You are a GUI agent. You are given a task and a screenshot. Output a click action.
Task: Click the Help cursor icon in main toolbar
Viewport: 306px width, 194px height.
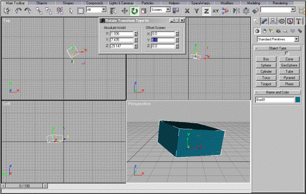pyautogui.click(x=7, y=11)
